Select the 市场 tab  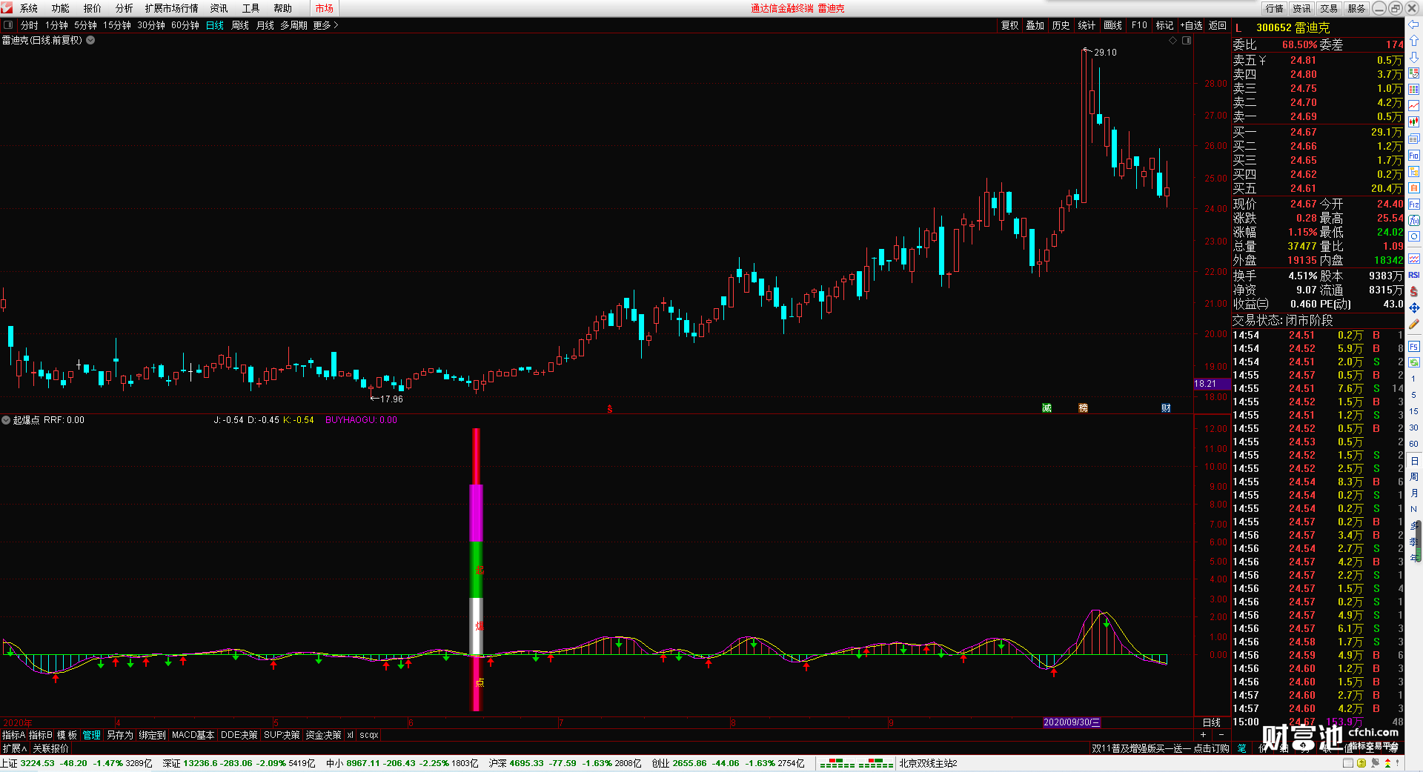point(324,8)
